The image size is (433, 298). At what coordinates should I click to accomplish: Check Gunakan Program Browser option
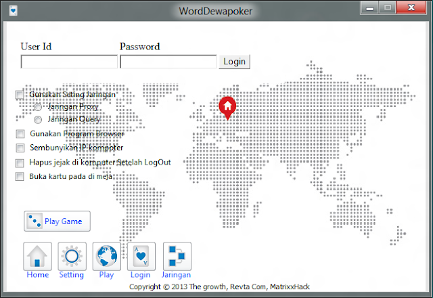[x=20, y=134]
